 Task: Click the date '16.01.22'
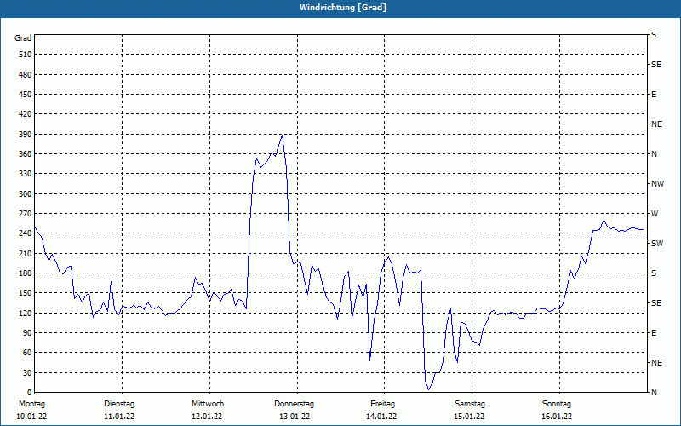tap(557, 417)
